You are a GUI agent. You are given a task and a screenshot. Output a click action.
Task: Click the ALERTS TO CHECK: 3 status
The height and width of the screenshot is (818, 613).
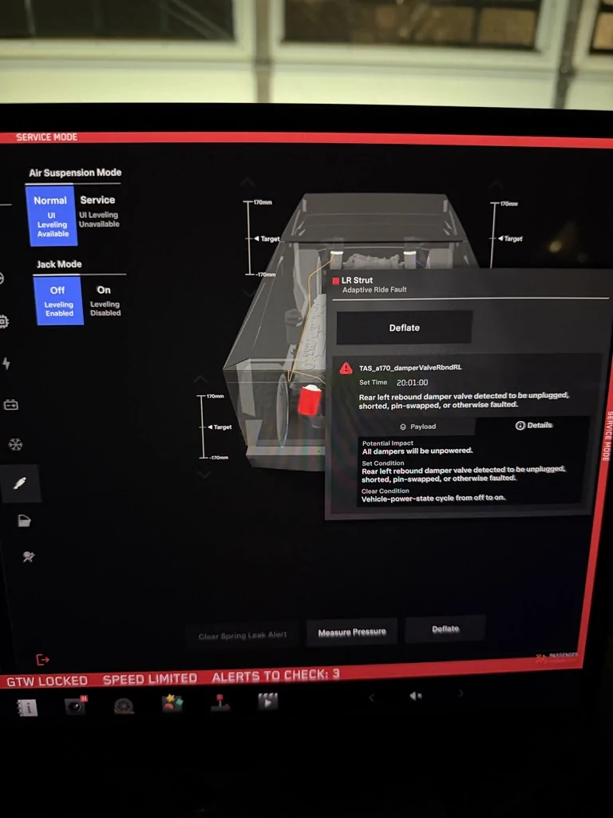click(275, 676)
